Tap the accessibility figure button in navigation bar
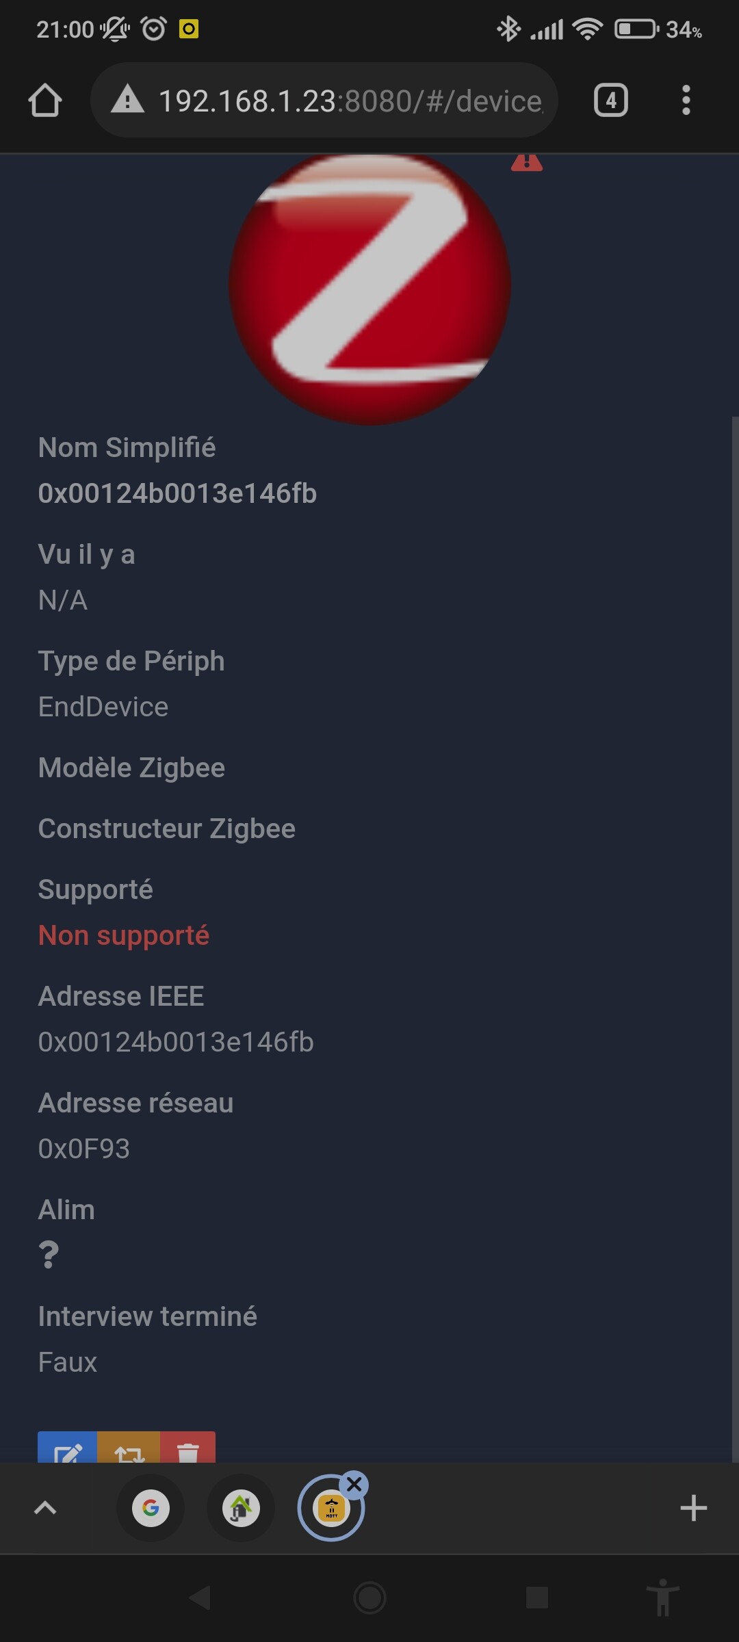 click(662, 1598)
